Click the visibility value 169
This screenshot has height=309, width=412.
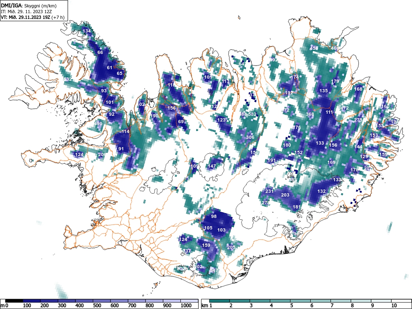coord(331,162)
